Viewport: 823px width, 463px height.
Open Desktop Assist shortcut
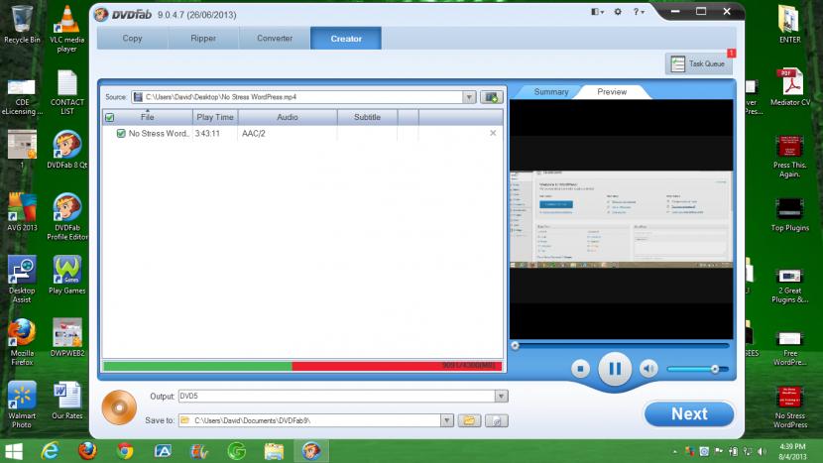(22, 280)
